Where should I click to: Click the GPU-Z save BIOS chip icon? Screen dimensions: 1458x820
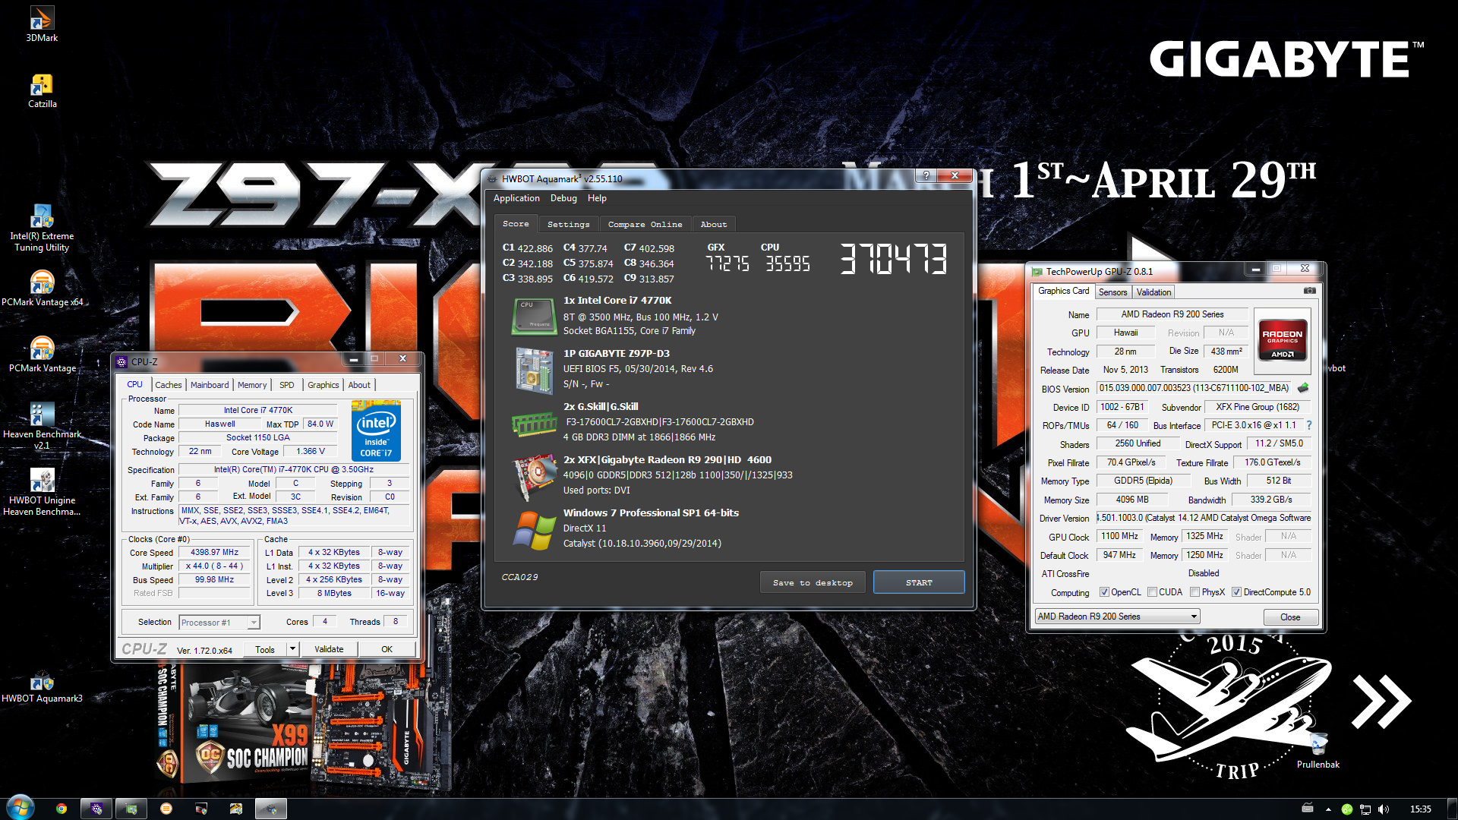click(1303, 388)
